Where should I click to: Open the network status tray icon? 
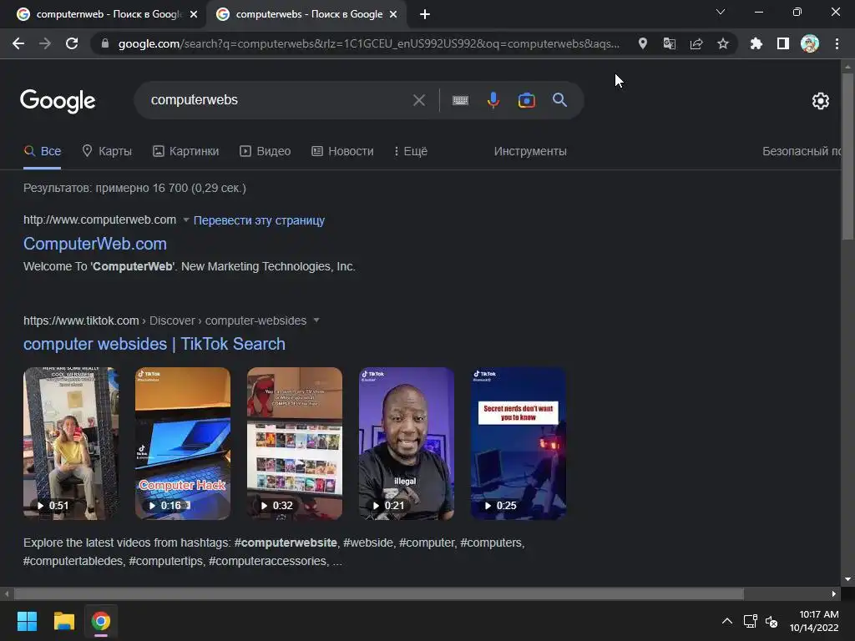751,621
